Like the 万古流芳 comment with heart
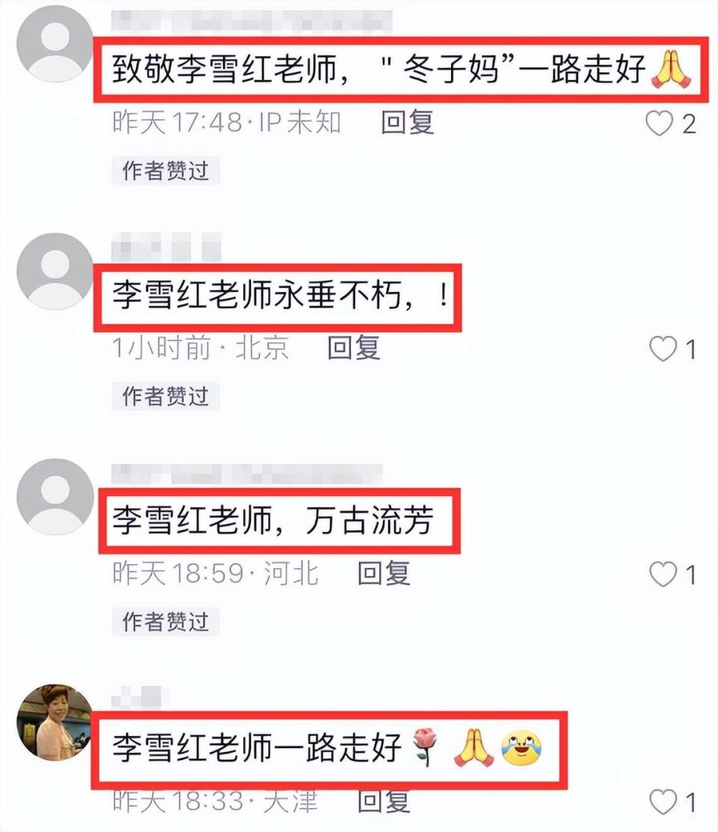The image size is (718, 832). 663,575
